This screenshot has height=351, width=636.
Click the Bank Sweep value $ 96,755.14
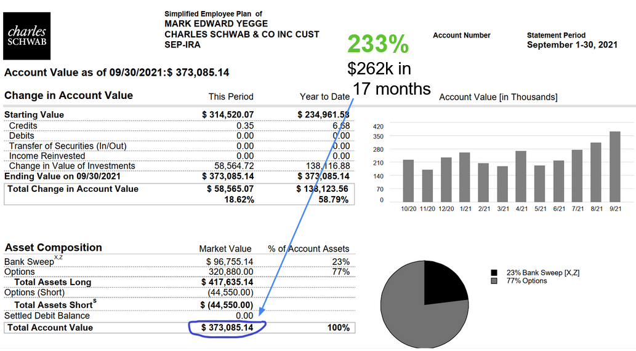230,262
